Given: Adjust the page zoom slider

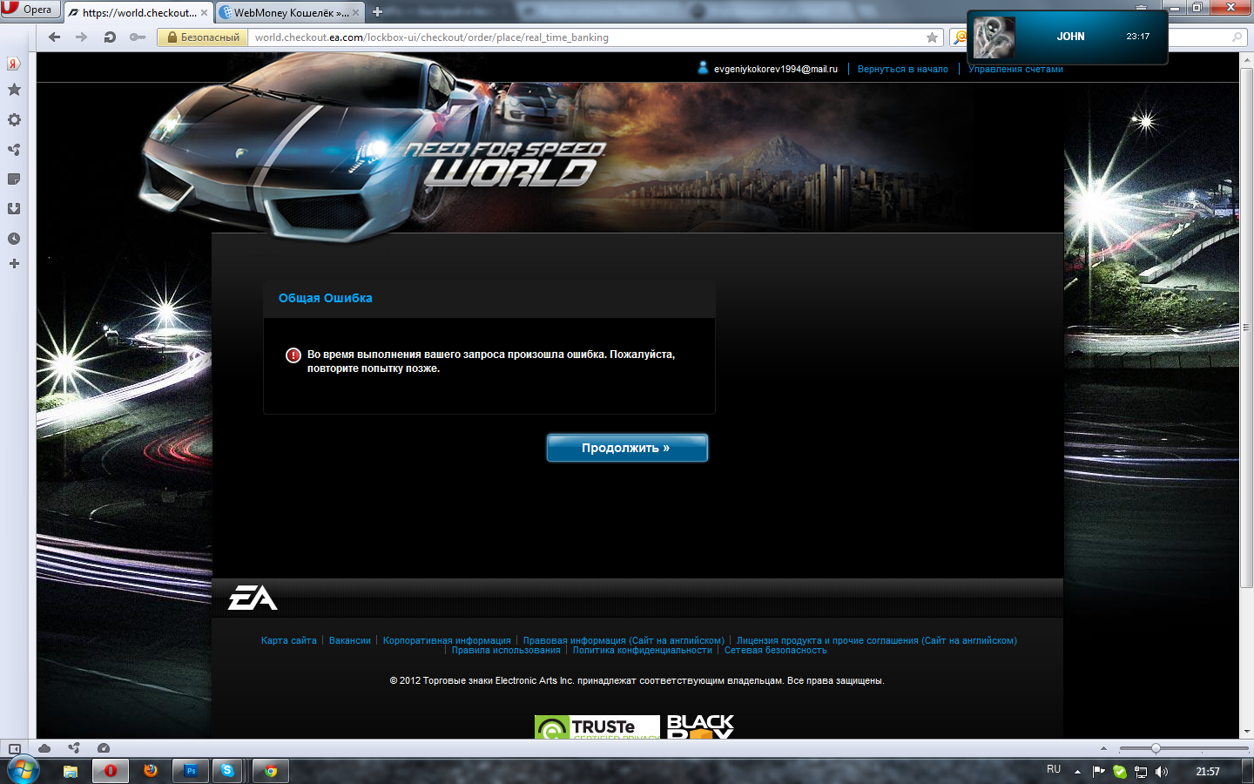Looking at the screenshot, I should tap(1184, 748).
